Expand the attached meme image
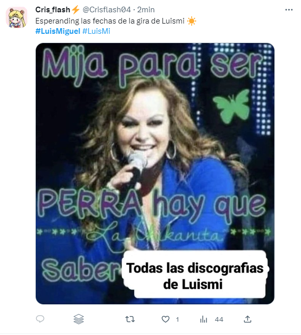This screenshot has height=335, width=301. point(155,174)
